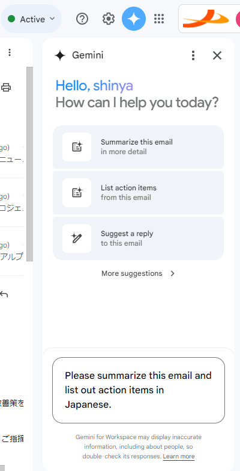Screen dimensions: 240x471
Task: Click the print email icon
Action: point(5,87)
